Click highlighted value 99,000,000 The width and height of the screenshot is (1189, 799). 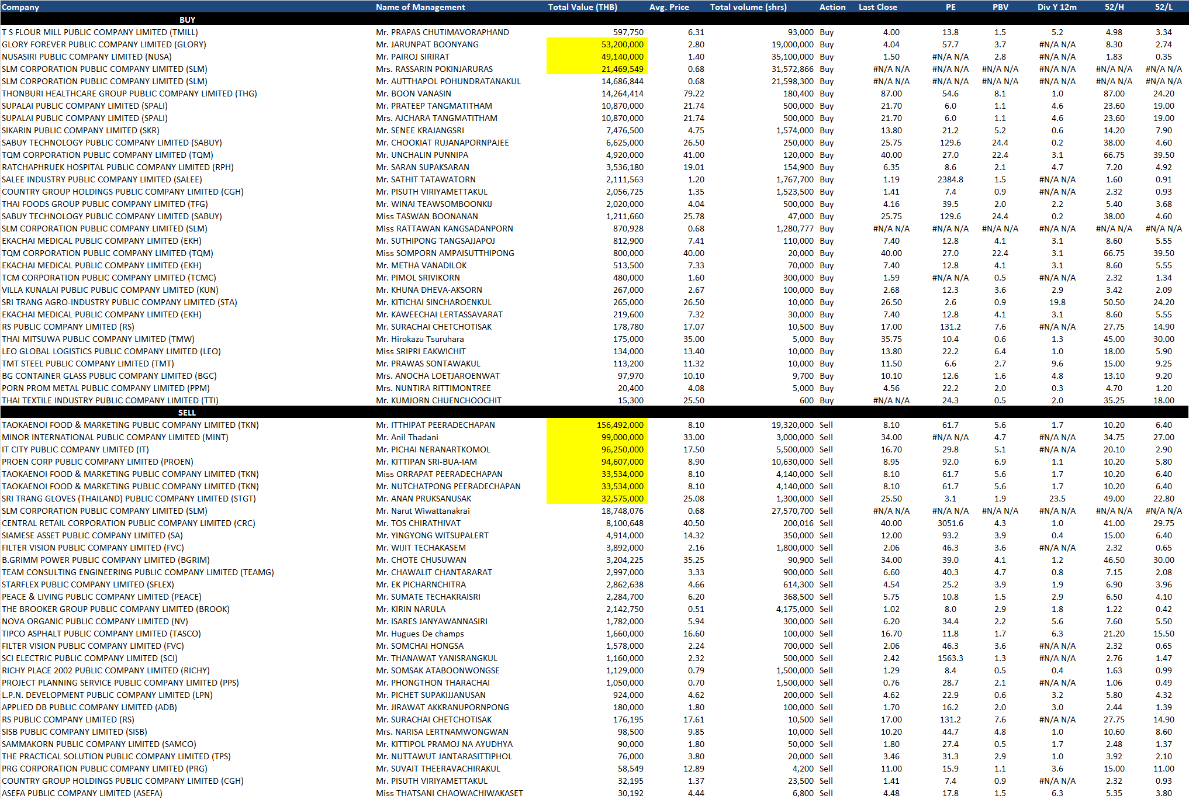(597, 437)
